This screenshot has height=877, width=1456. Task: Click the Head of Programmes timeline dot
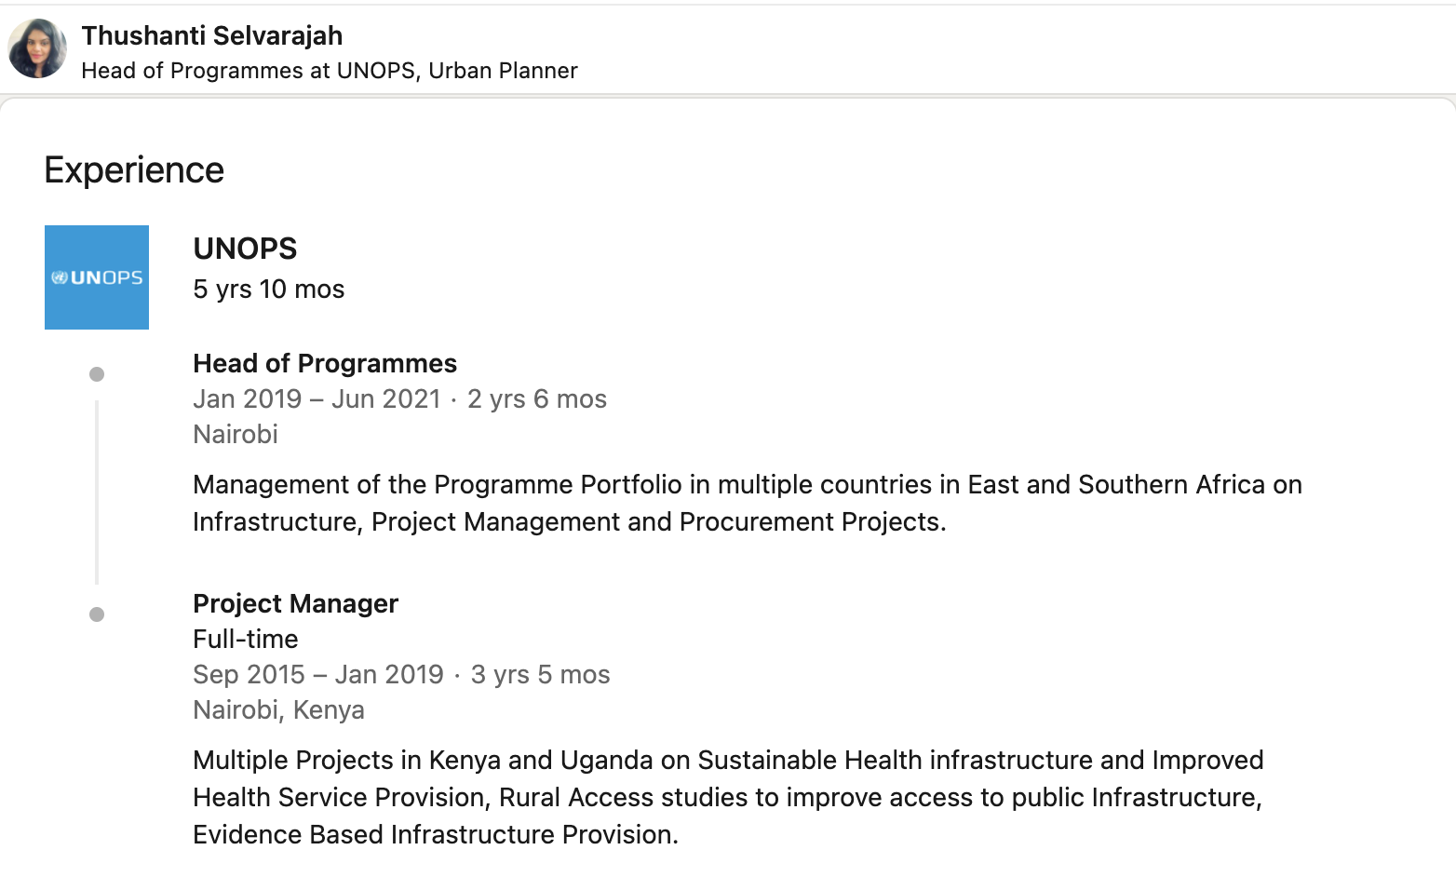[97, 374]
